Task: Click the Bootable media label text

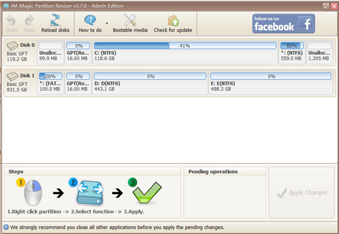Action: tap(130, 30)
